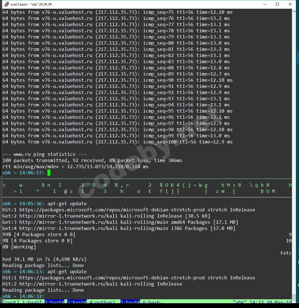Click the '0% [Working]' progress line
This screenshot has height=308, width=299.
pyautogui.click(x=19, y=247)
